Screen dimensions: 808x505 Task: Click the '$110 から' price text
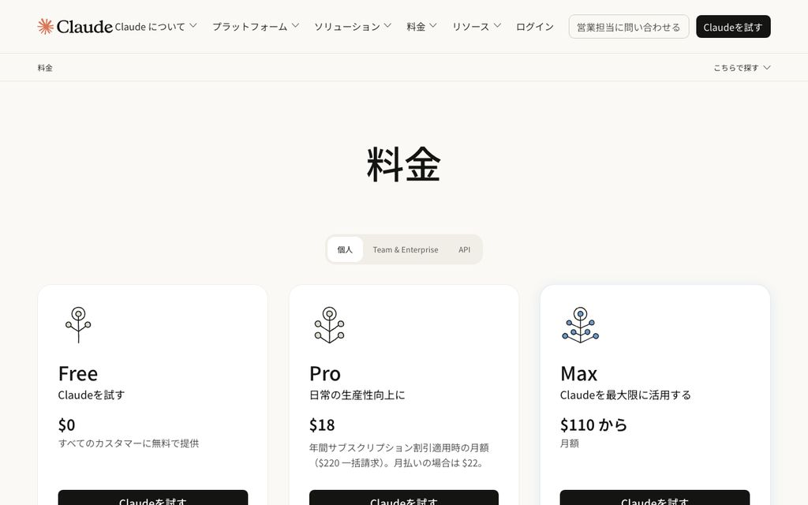[593, 425]
